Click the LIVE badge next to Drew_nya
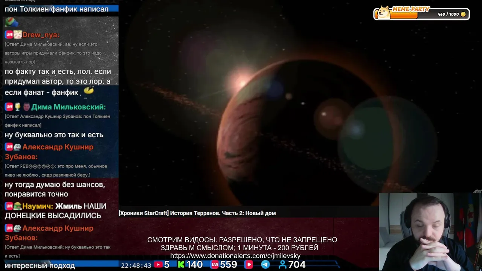This screenshot has width=482, height=271. (x=9, y=35)
